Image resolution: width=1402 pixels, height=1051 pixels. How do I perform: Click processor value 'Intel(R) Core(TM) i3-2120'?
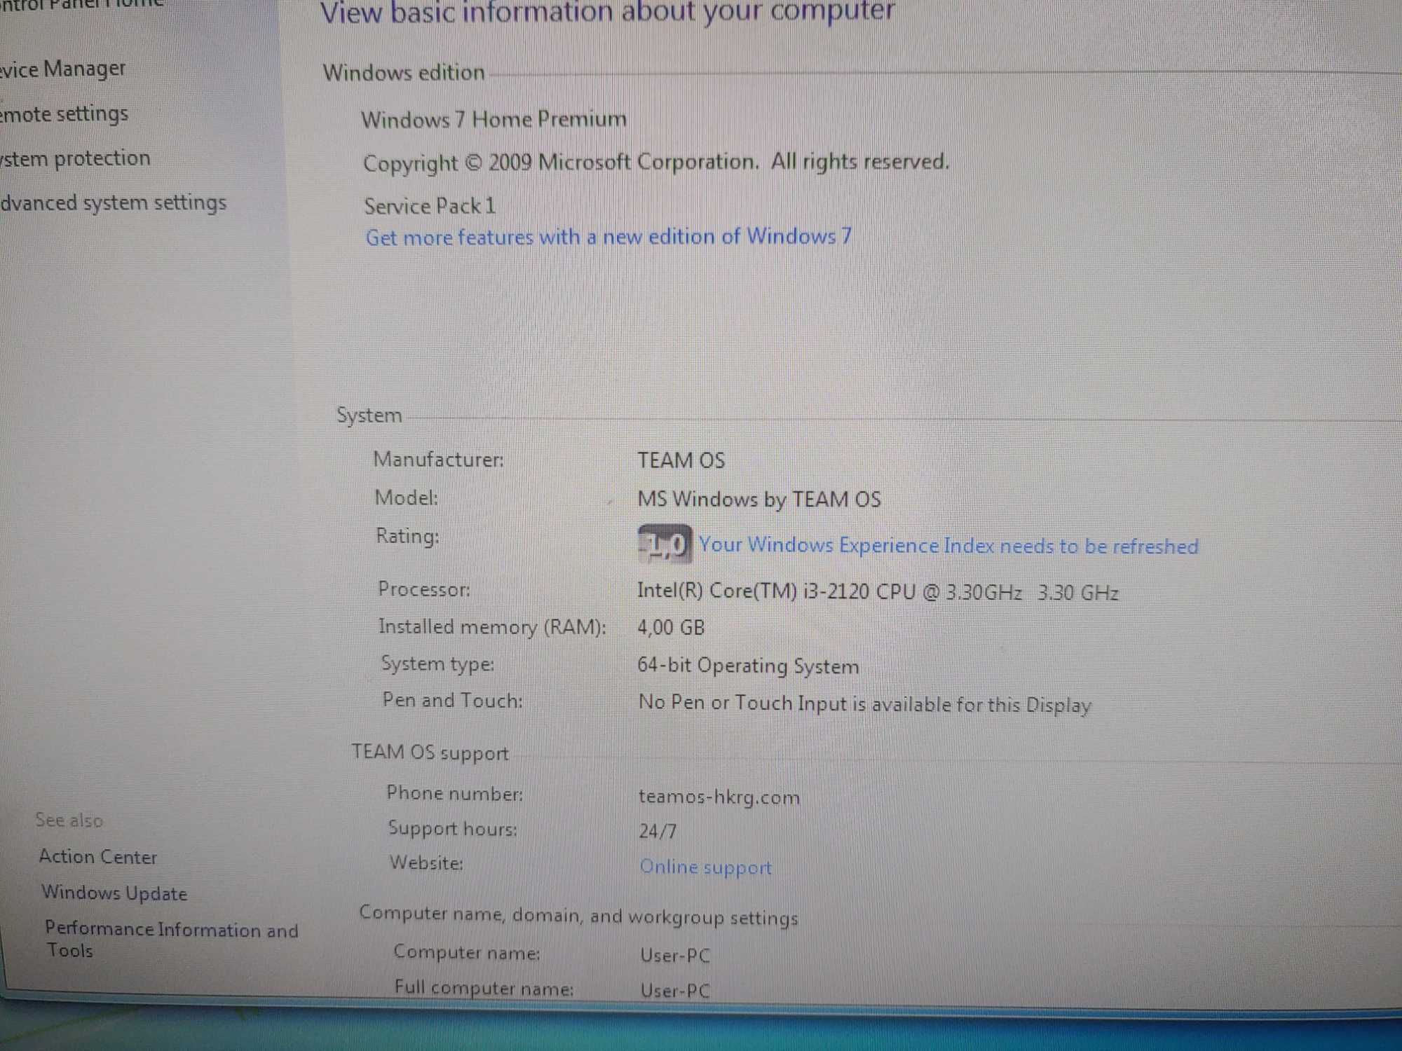point(878,591)
